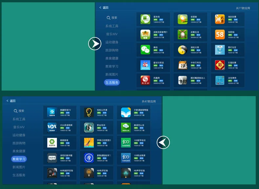
Task: Open the 菜市场 green market app icon
Action: point(145,19)
